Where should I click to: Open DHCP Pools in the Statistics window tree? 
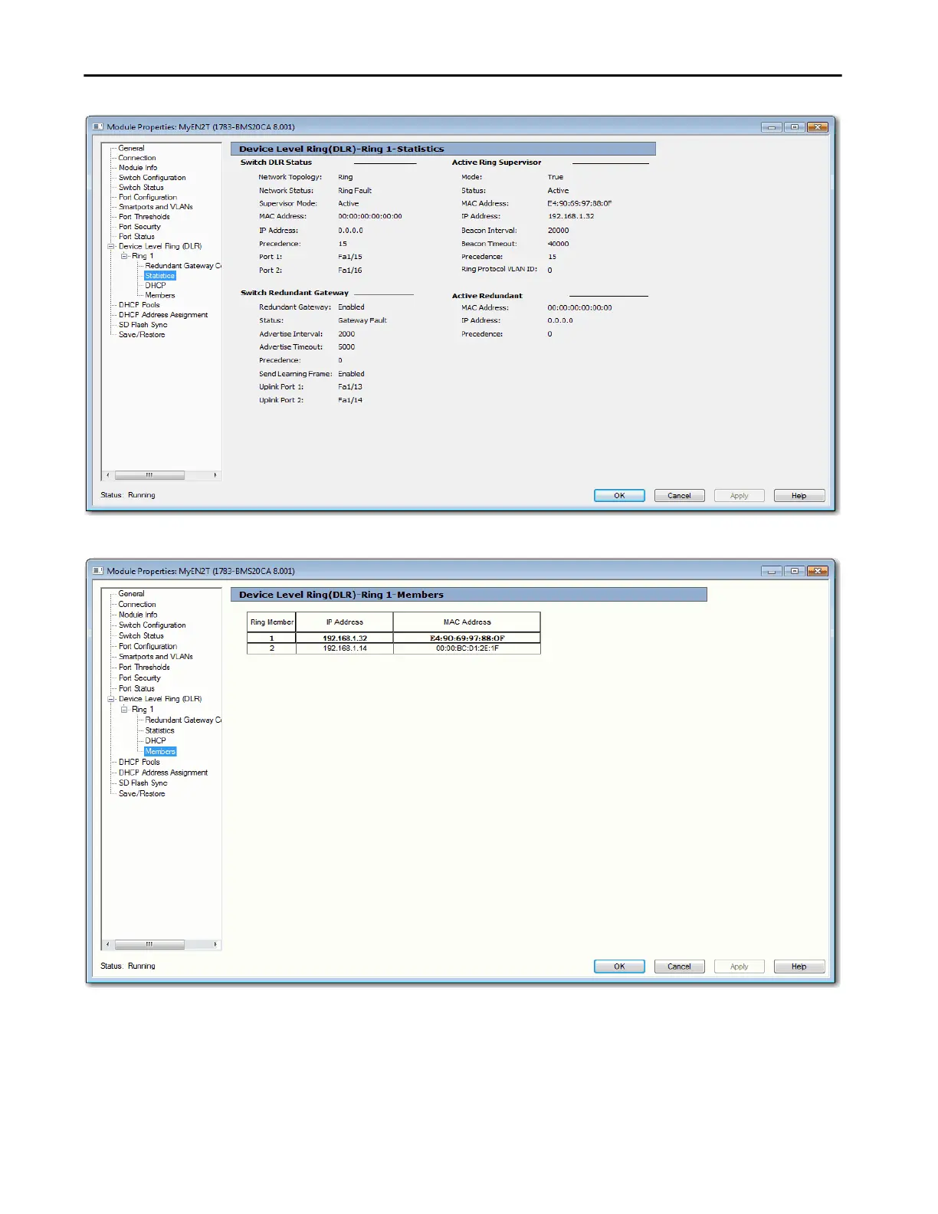pyautogui.click(x=139, y=305)
